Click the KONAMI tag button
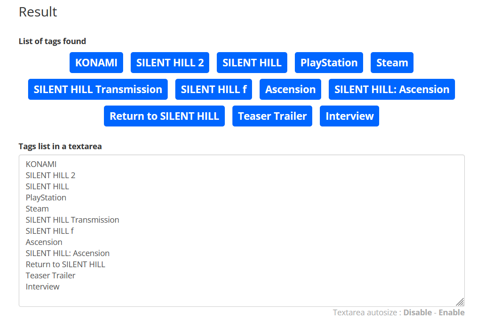The width and height of the screenshot is (488, 326). coord(96,62)
